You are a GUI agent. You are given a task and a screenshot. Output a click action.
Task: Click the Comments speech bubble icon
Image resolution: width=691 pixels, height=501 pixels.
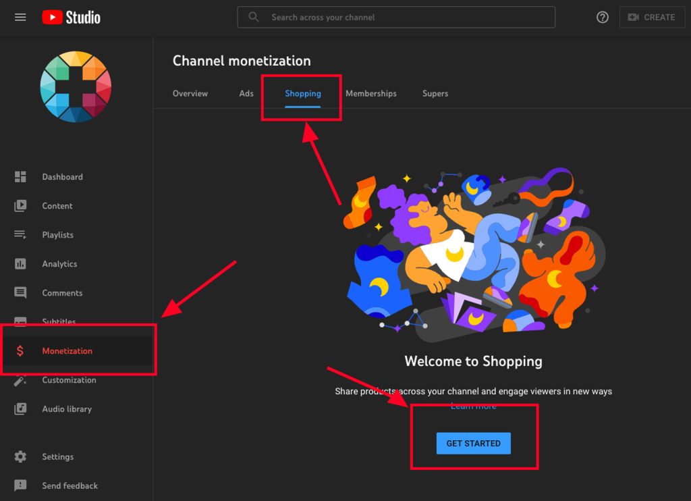coord(20,293)
